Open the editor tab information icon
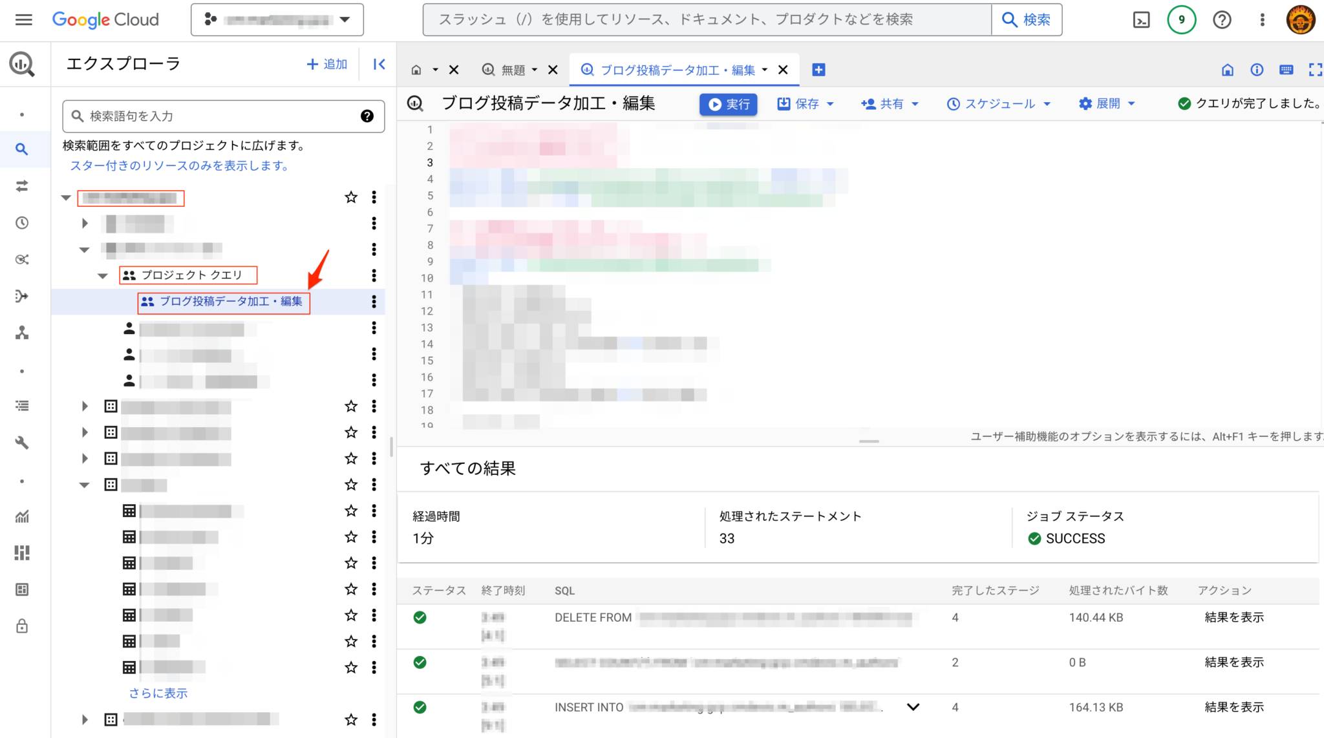Image resolution: width=1324 pixels, height=738 pixels. 1257,70
